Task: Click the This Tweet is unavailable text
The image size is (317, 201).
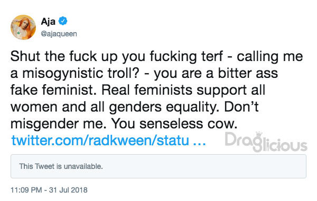Action: coord(61,166)
